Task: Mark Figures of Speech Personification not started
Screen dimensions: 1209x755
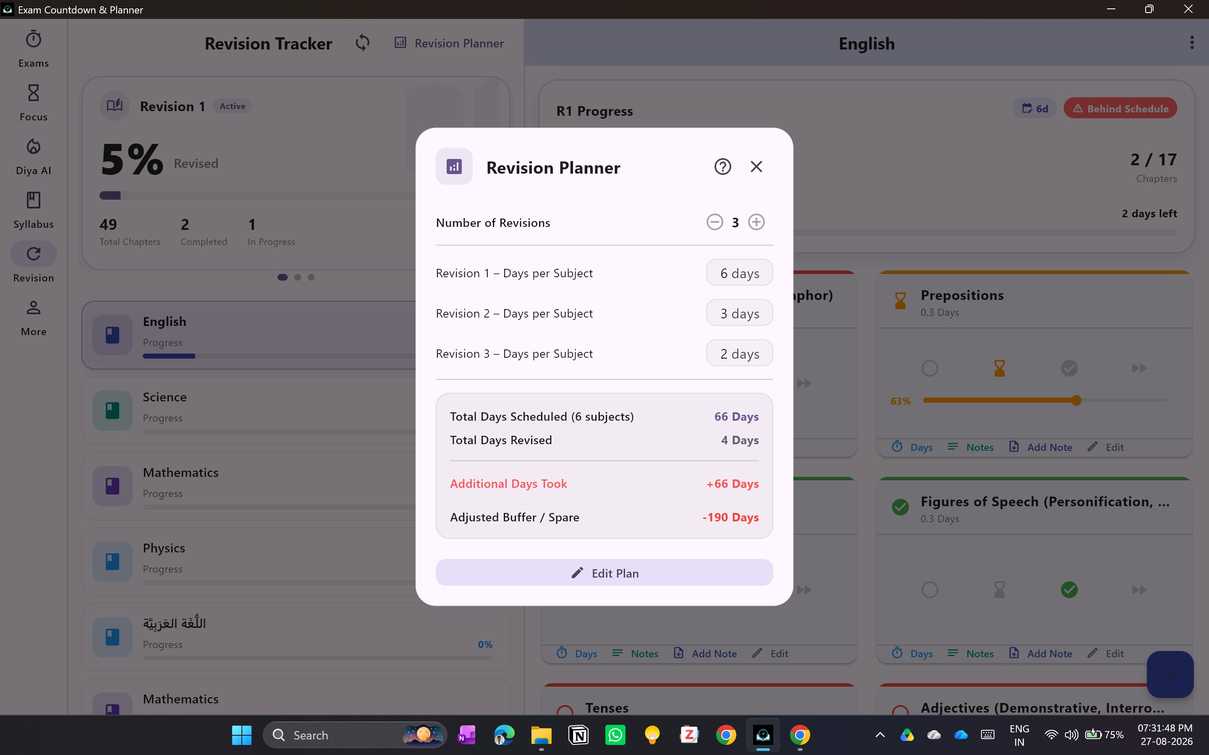Action: 929,590
